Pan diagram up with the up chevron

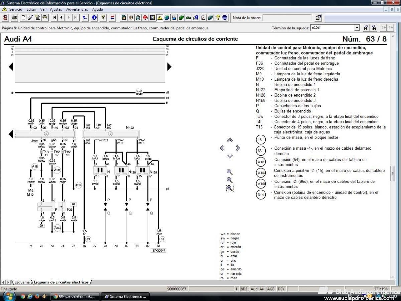point(230,140)
